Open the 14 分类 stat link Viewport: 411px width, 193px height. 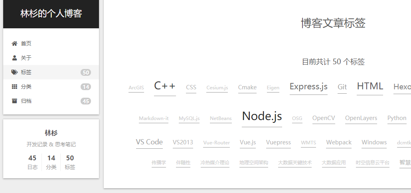point(51,162)
